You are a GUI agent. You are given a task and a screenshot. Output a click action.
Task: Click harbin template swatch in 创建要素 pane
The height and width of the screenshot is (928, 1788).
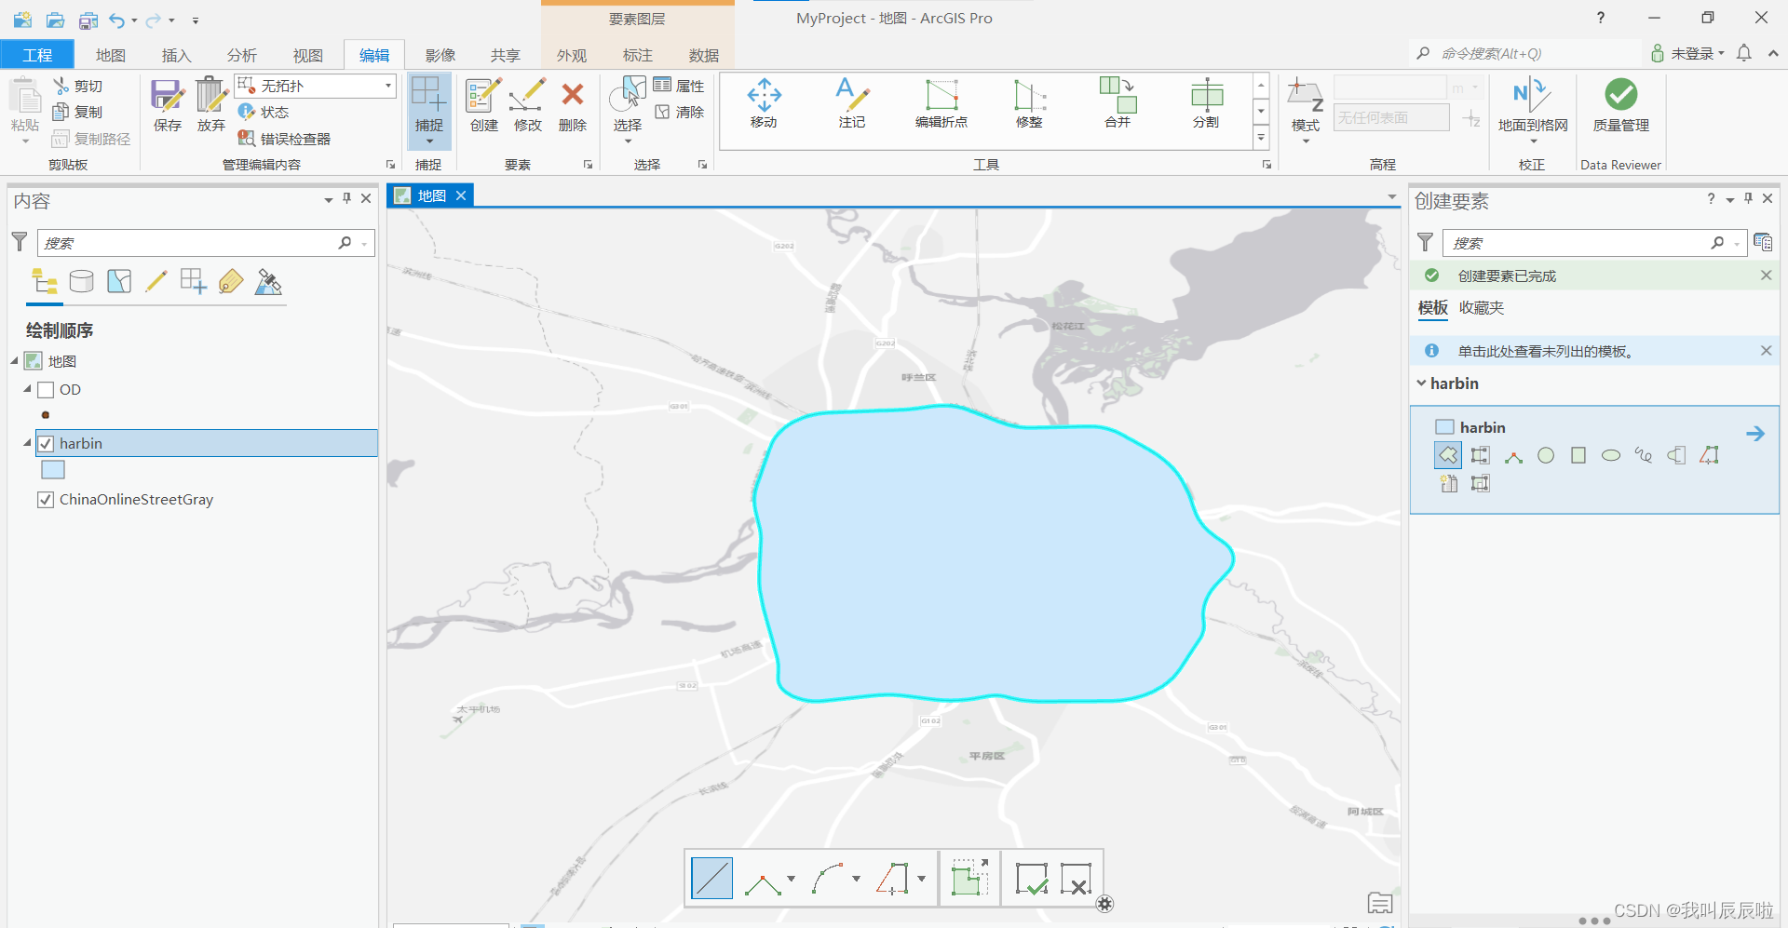[x=1444, y=427]
